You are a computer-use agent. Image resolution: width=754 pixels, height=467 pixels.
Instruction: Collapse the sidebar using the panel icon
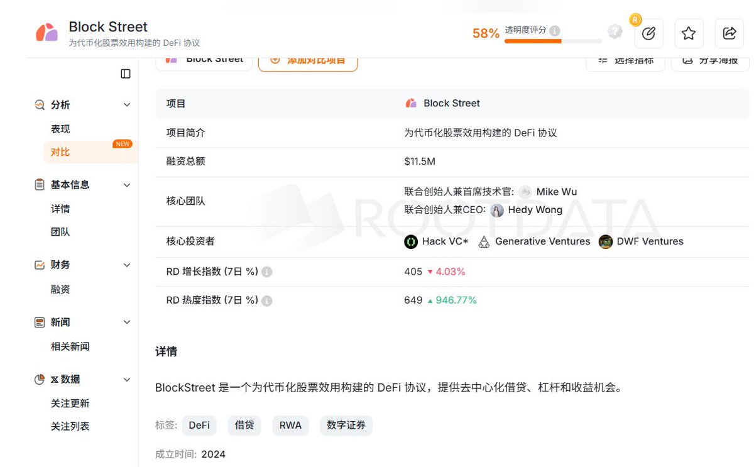[x=125, y=74]
